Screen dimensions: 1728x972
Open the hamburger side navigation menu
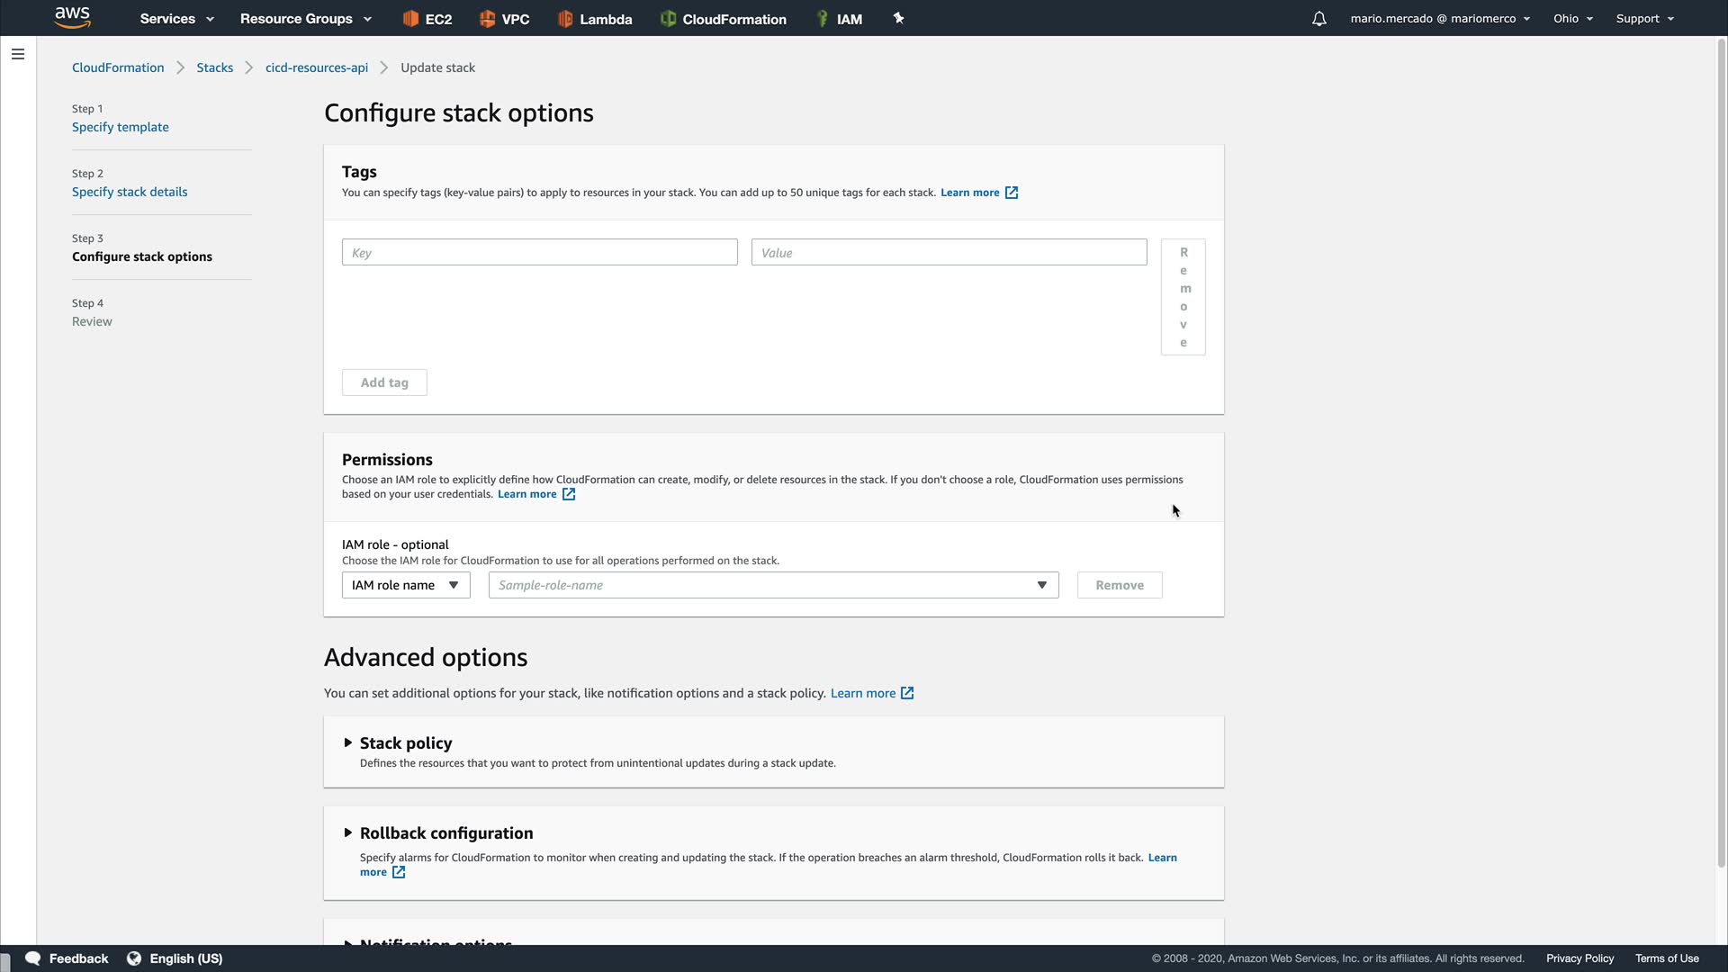pos(18,54)
